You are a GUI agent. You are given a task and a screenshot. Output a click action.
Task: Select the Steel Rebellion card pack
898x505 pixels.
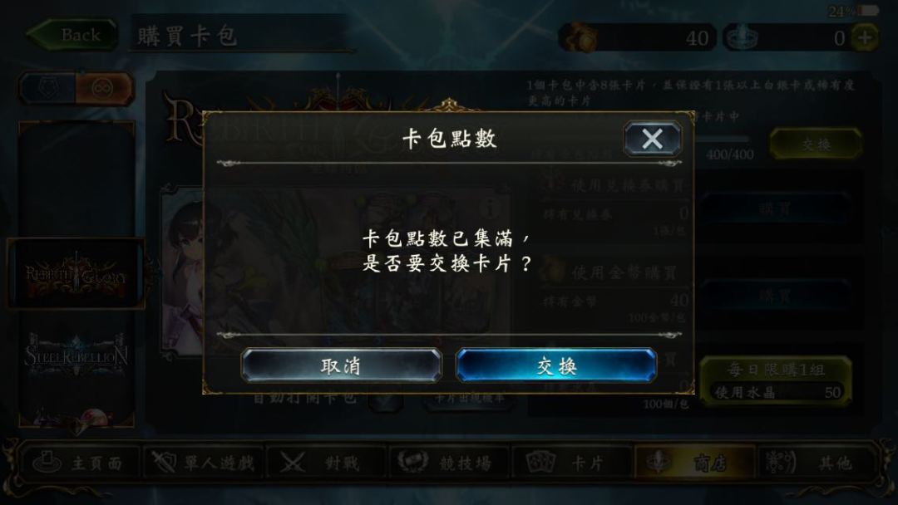click(x=76, y=355)
